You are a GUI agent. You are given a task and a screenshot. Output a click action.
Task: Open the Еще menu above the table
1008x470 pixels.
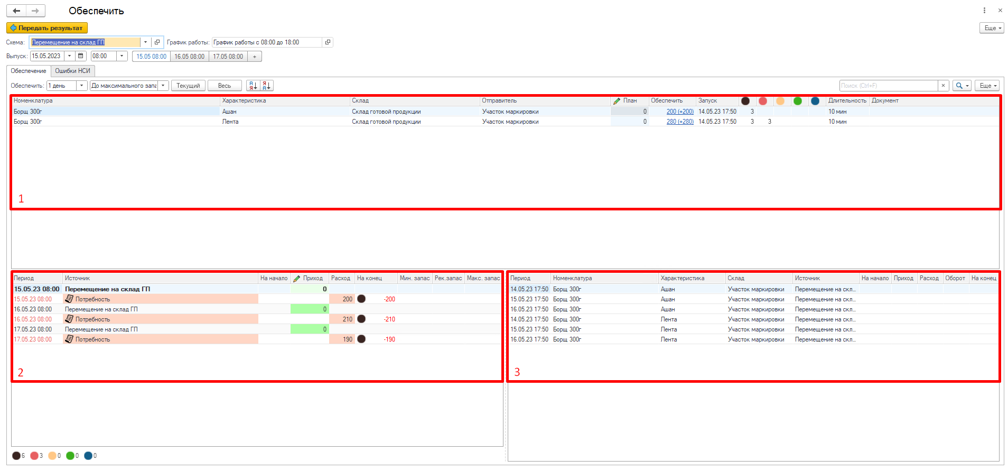point(986,86)
